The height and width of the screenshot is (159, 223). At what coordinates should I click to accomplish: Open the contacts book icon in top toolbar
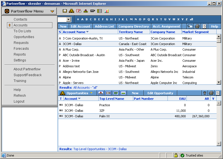65,11
